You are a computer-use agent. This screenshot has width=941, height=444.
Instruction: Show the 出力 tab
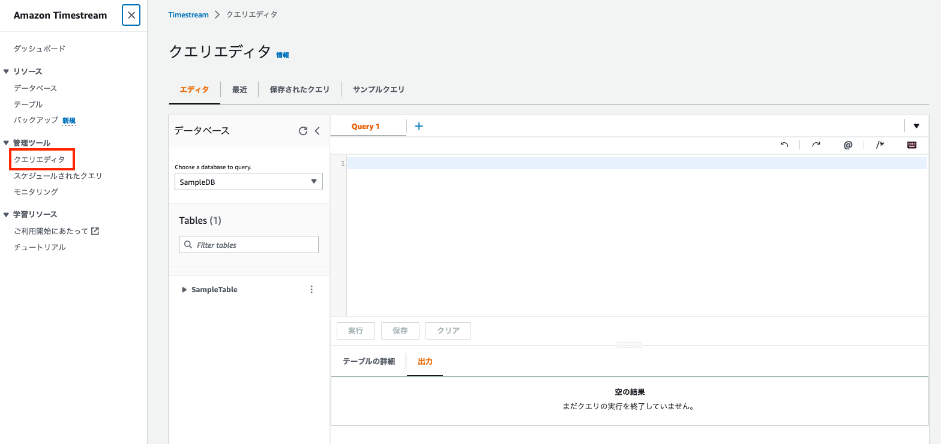pos(425,361)
